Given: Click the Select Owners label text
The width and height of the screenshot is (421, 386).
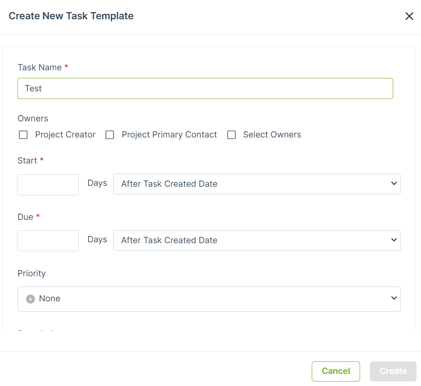Looking at the screenshot, I should coord(272,135).
